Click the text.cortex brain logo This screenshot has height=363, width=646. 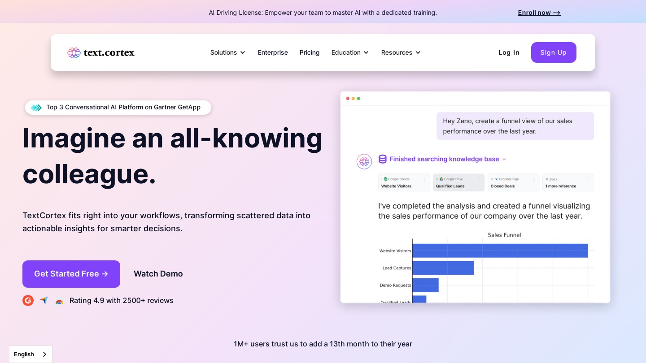[x=74, y=53]
